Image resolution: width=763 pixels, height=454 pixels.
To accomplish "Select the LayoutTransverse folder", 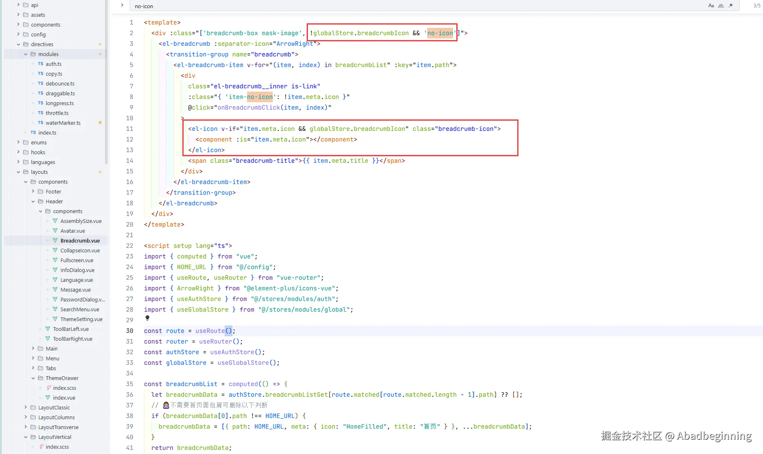I will point(58,427).
